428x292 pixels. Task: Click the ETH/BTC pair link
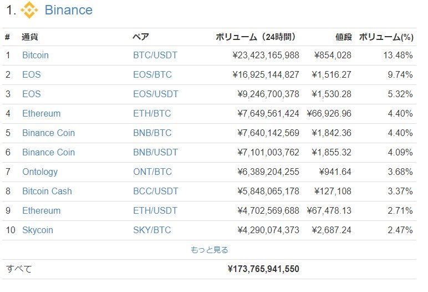(x=152, y=114)
